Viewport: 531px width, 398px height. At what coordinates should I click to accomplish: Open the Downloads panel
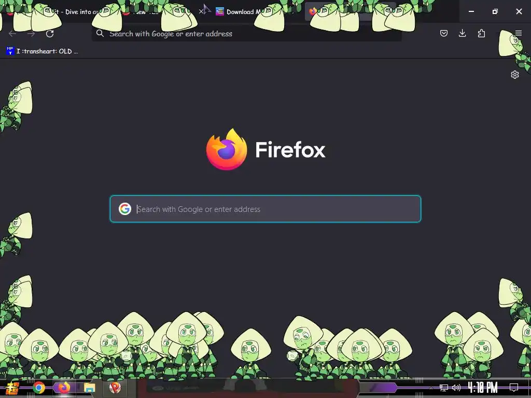[462, 33]
